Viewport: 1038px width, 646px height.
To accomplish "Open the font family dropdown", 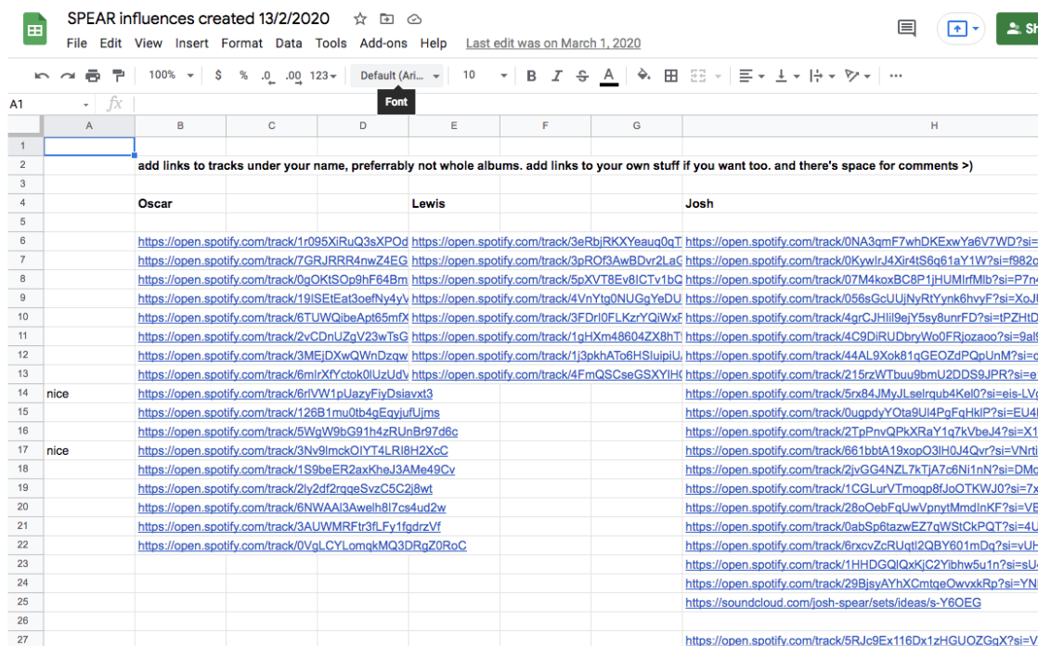I will (400, 76).
